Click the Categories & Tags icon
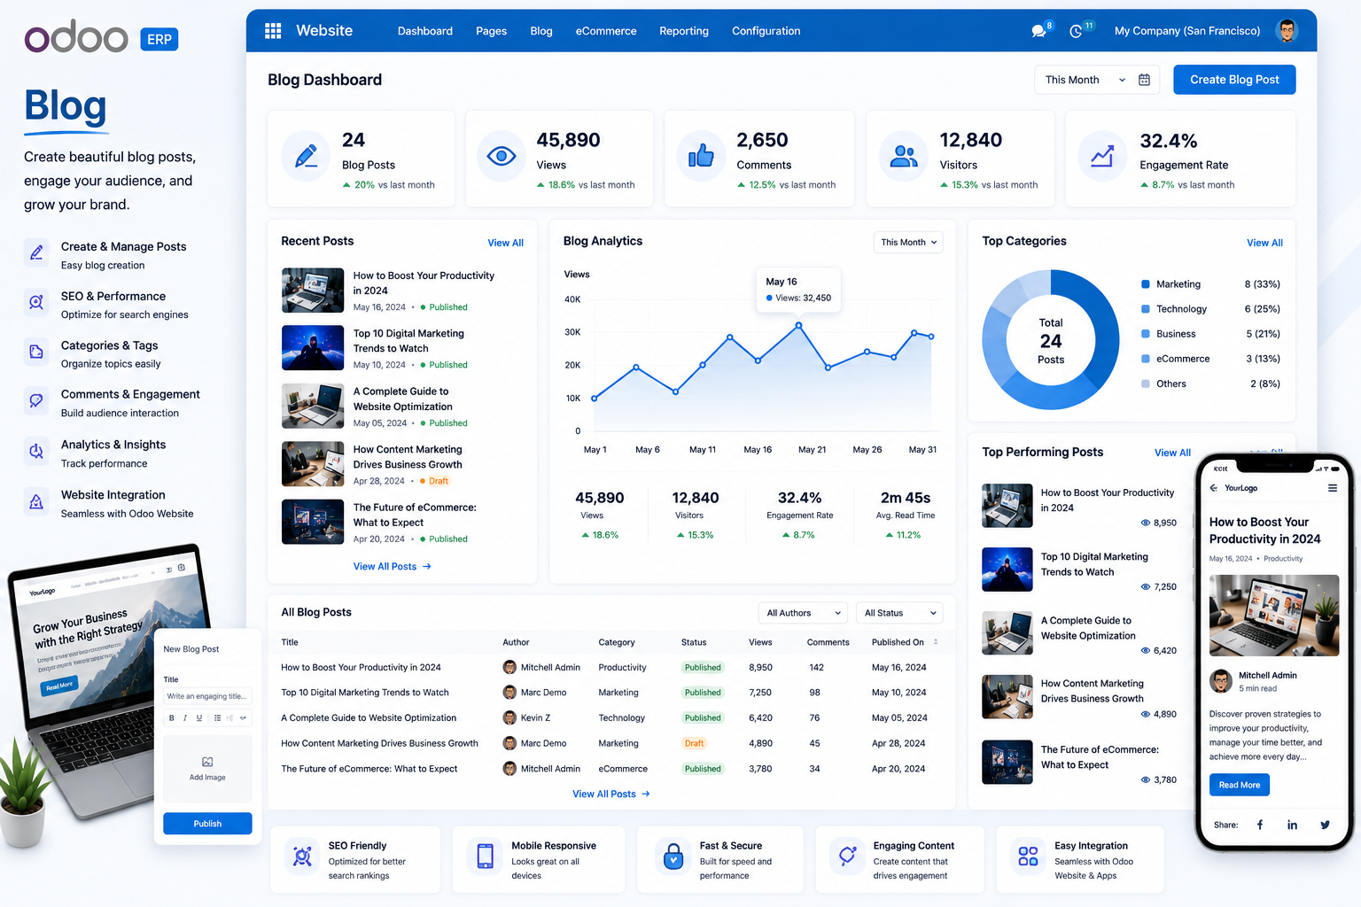This screenshot has height=907, width=1361. [x=36, y=353]
